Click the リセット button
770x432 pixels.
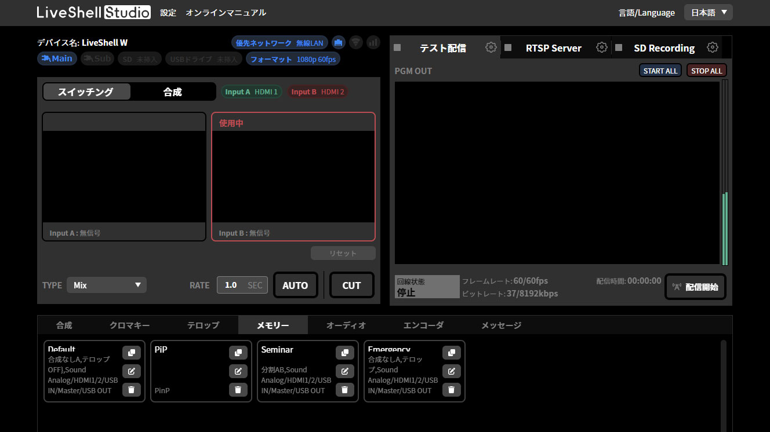(x=343, y=253)
